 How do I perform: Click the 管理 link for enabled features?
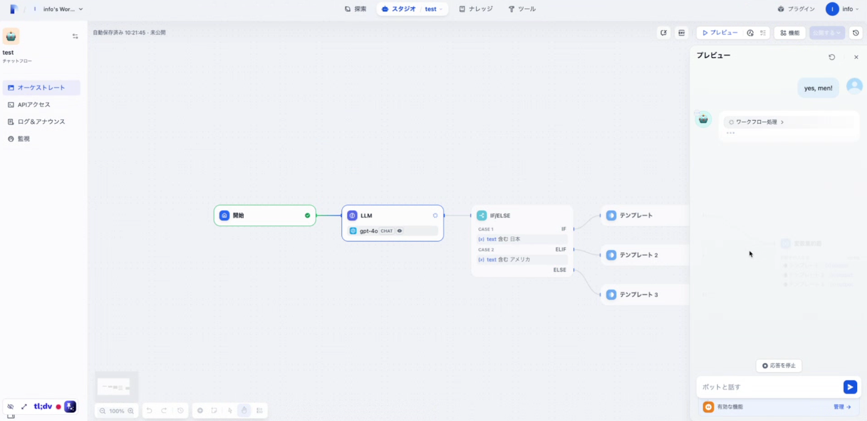click(842, 407)
